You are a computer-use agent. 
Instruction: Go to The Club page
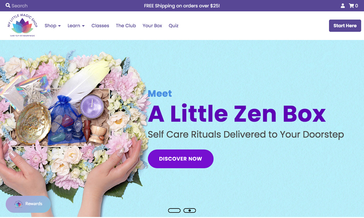pos(126,26)
